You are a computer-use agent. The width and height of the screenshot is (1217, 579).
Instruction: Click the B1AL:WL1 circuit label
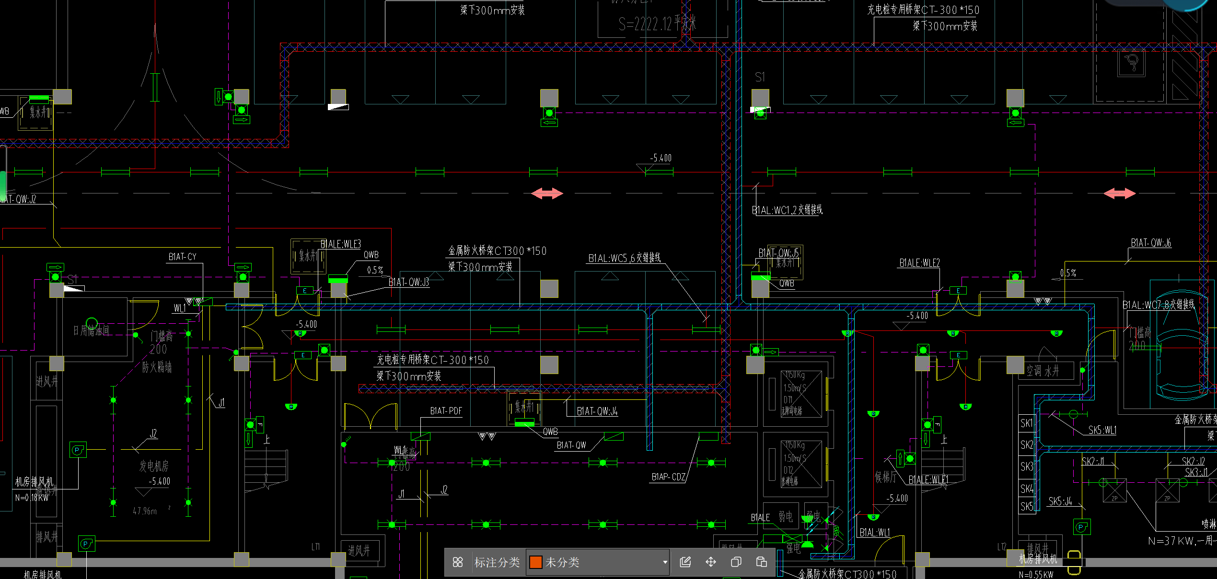(875, 533)
